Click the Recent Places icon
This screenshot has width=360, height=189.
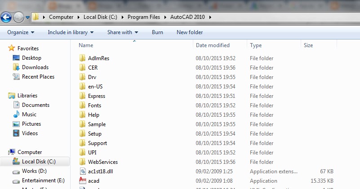coord(16,77)
